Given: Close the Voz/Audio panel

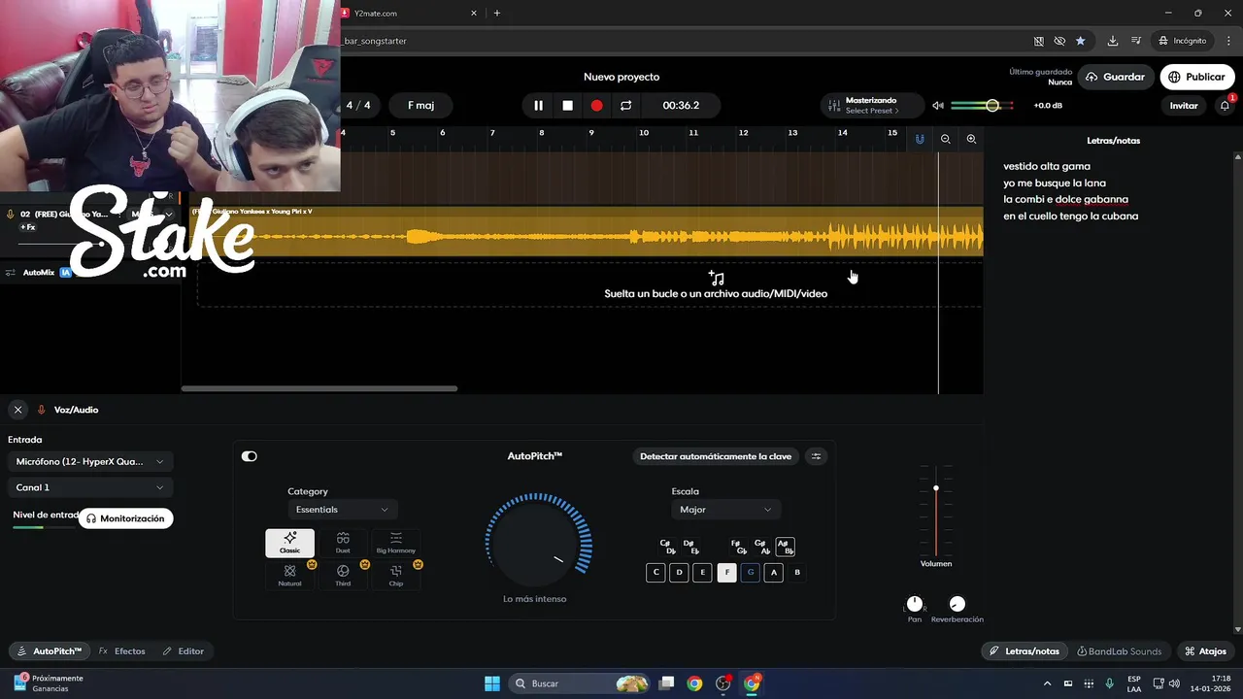Looking at the screenshot, I should (17, 410).
